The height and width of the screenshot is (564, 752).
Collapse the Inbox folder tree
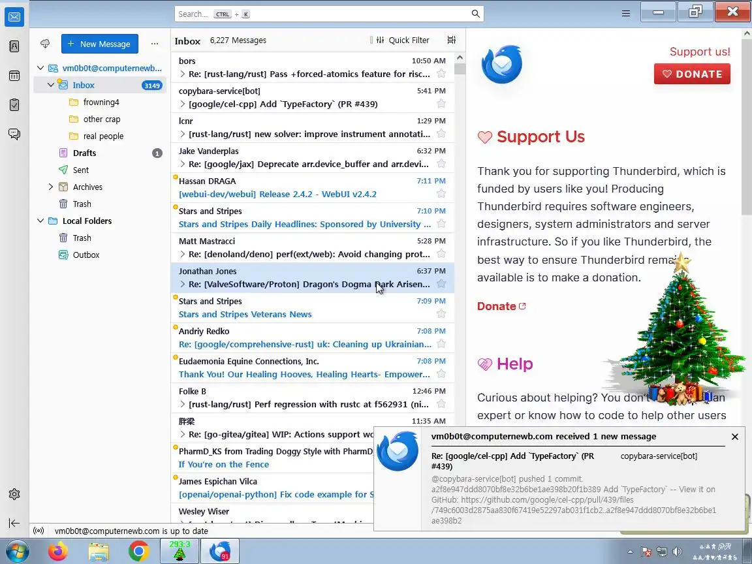click(x=51, y=85)
